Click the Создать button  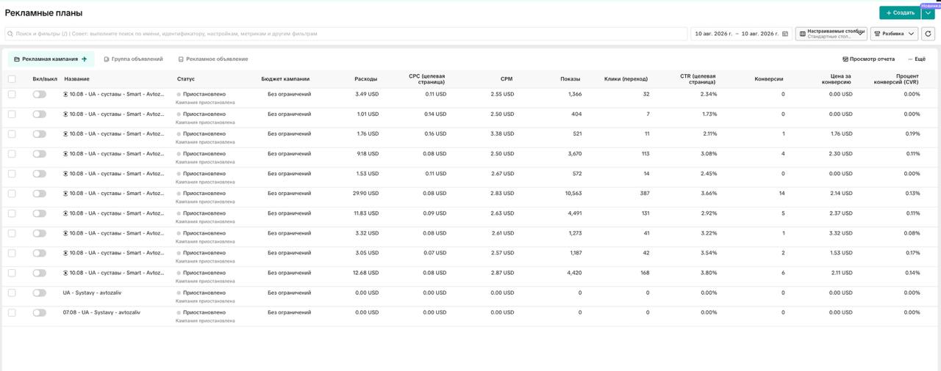(x=900, y=12)
